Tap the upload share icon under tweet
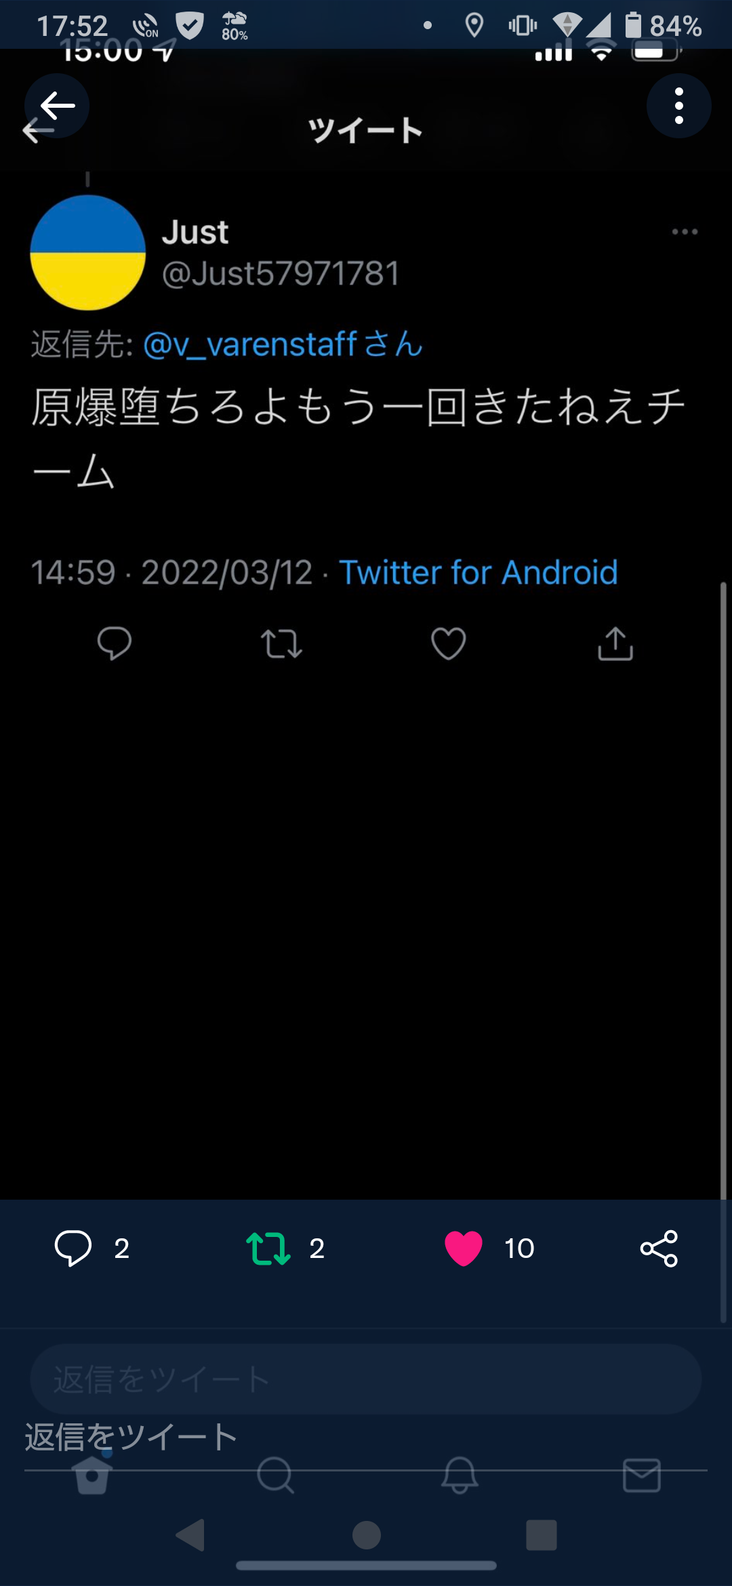The height and width of the screenshot is (1586, 732). (615, 643)
